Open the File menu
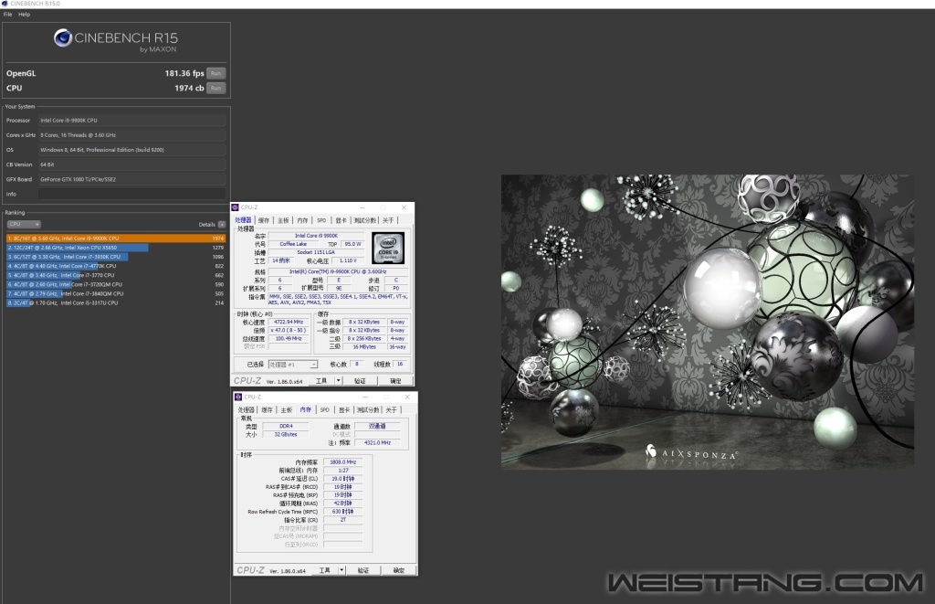This screenshot has height=604, width=935. point(7,15)
